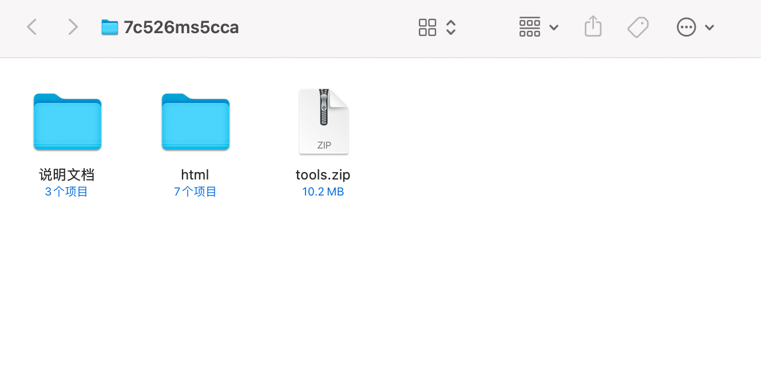Click the 说明文档 folder name label
Viewport: 761px width, 375px height.
pyautogui.click(x=67, y=174)
